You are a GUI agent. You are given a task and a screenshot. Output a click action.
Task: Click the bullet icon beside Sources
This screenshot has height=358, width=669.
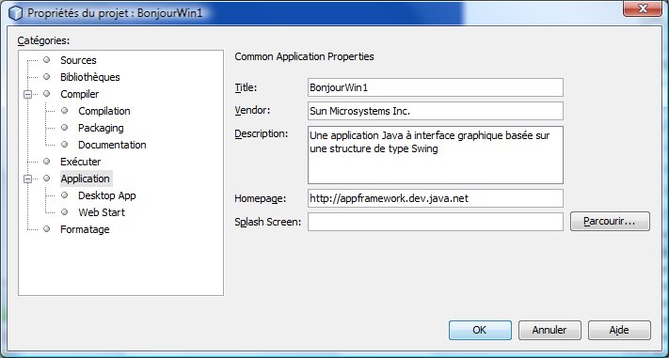point(46,60)
